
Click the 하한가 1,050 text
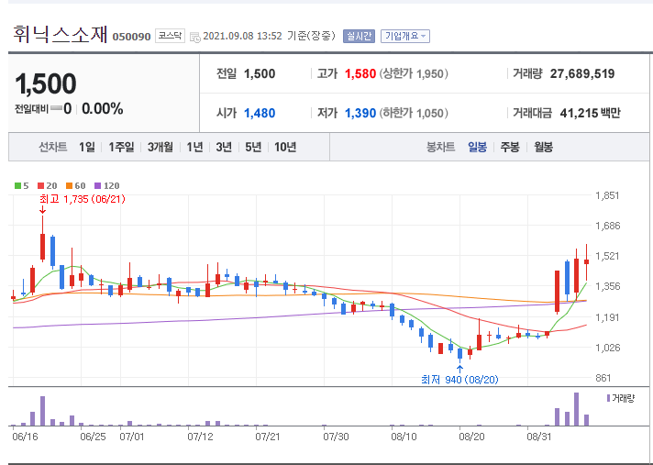[x=414, y=113]
